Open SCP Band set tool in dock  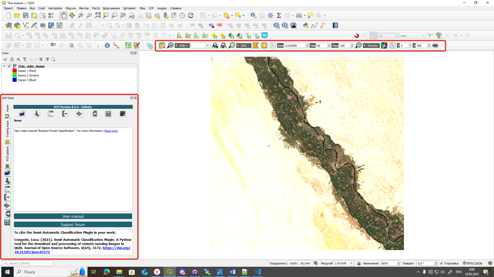(x=22, y=114)
